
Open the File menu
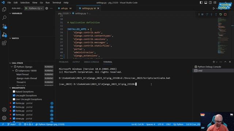[9, 3]
